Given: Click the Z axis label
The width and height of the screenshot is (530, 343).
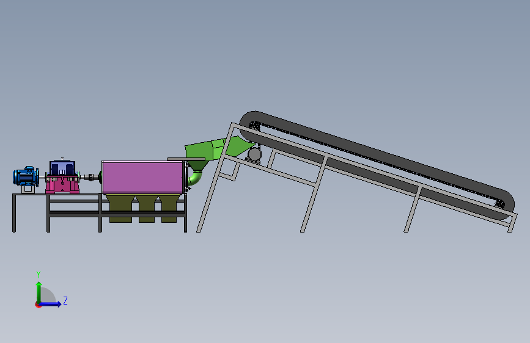Looking at the screenshot, I should coord(65,300).
